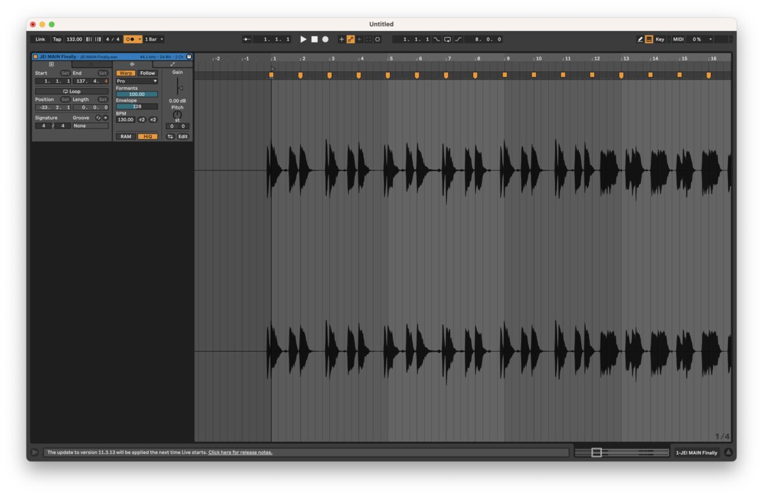This screenshot has width=763, height=496.
Task: Click the commit groove icon
Action: [106, 118]
